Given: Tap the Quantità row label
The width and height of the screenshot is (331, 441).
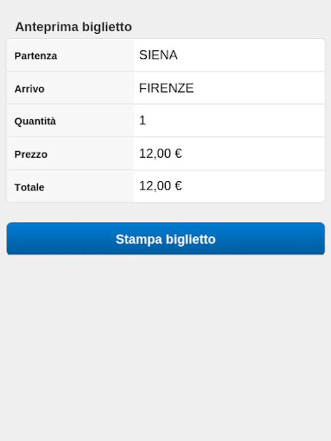Looking at the screenshot, I should coord(35,122).
